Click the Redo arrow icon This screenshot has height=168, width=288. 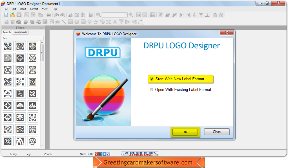pos(63,15)
